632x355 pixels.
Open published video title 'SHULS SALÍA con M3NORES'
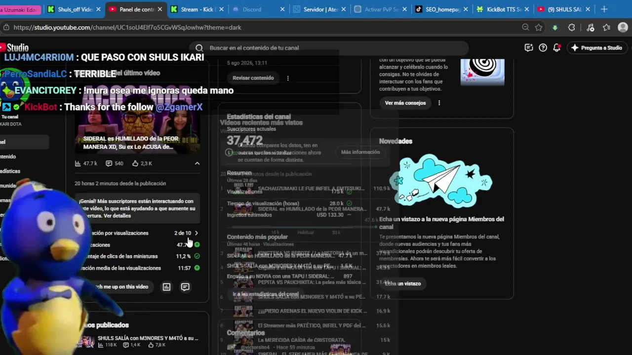[x=148, y=338]
